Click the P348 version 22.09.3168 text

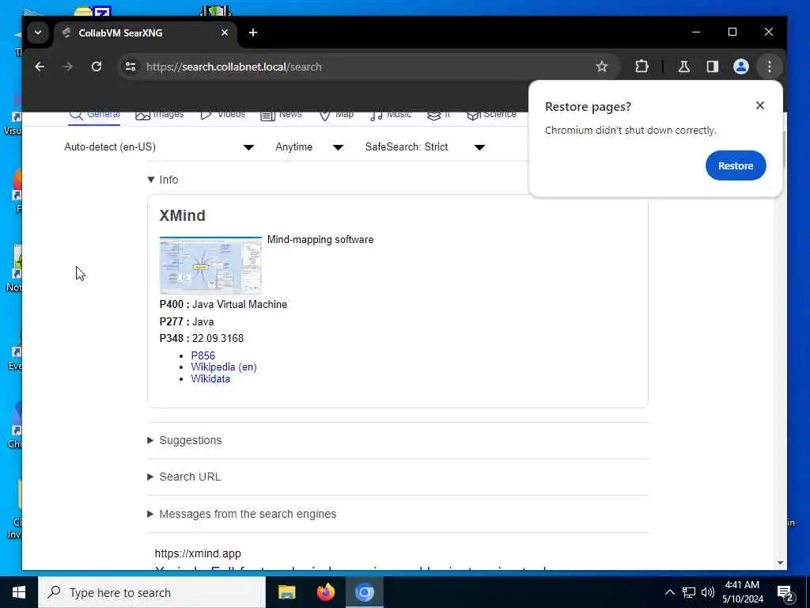click(x=202, y=338)
